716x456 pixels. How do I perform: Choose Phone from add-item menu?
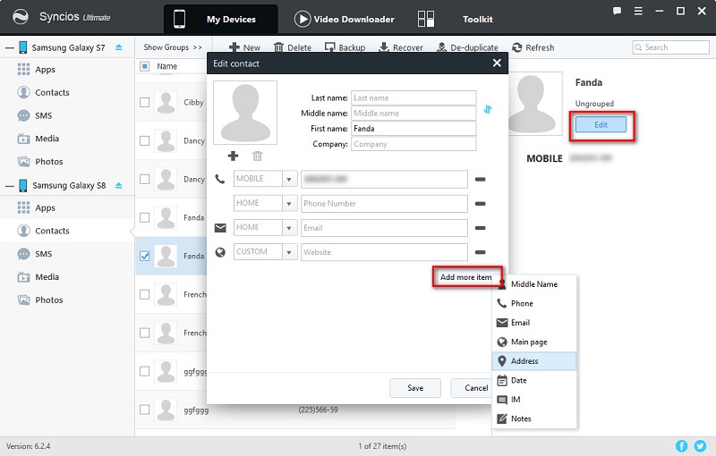[534, 303]
